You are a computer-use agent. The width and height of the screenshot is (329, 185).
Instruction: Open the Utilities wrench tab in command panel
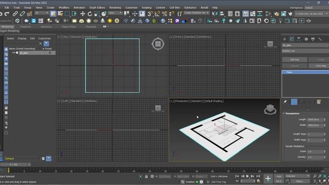(x=320, y=39)
